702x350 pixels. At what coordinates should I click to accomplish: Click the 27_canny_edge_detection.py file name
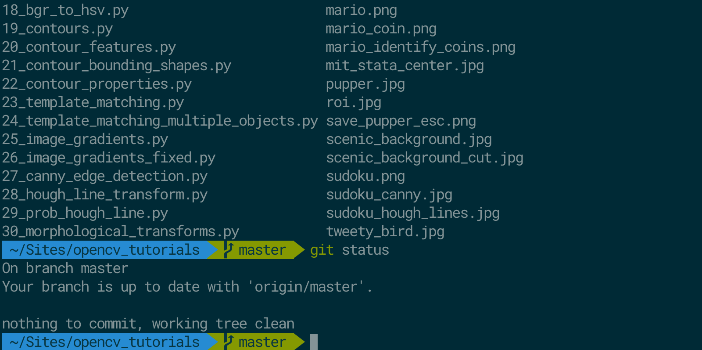point(104,176)
